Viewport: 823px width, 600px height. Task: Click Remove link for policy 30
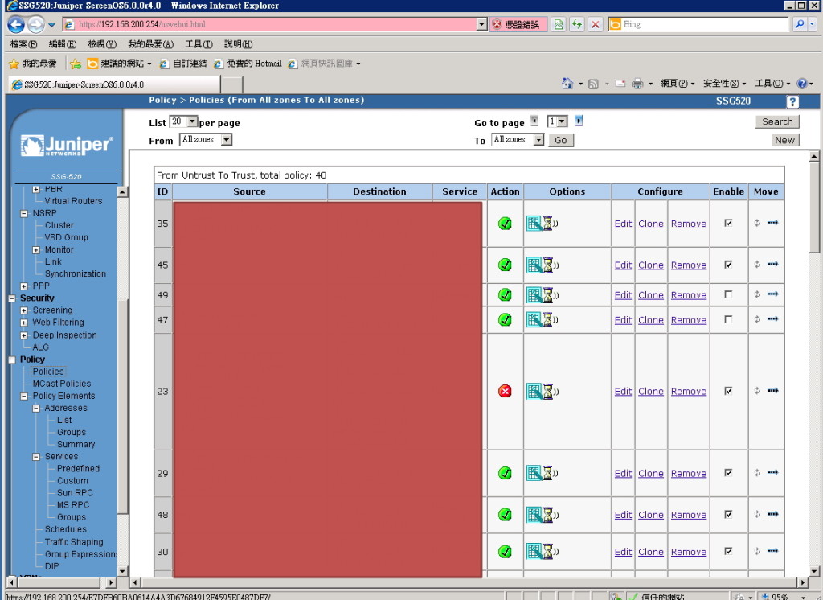(x=688, y=552)
